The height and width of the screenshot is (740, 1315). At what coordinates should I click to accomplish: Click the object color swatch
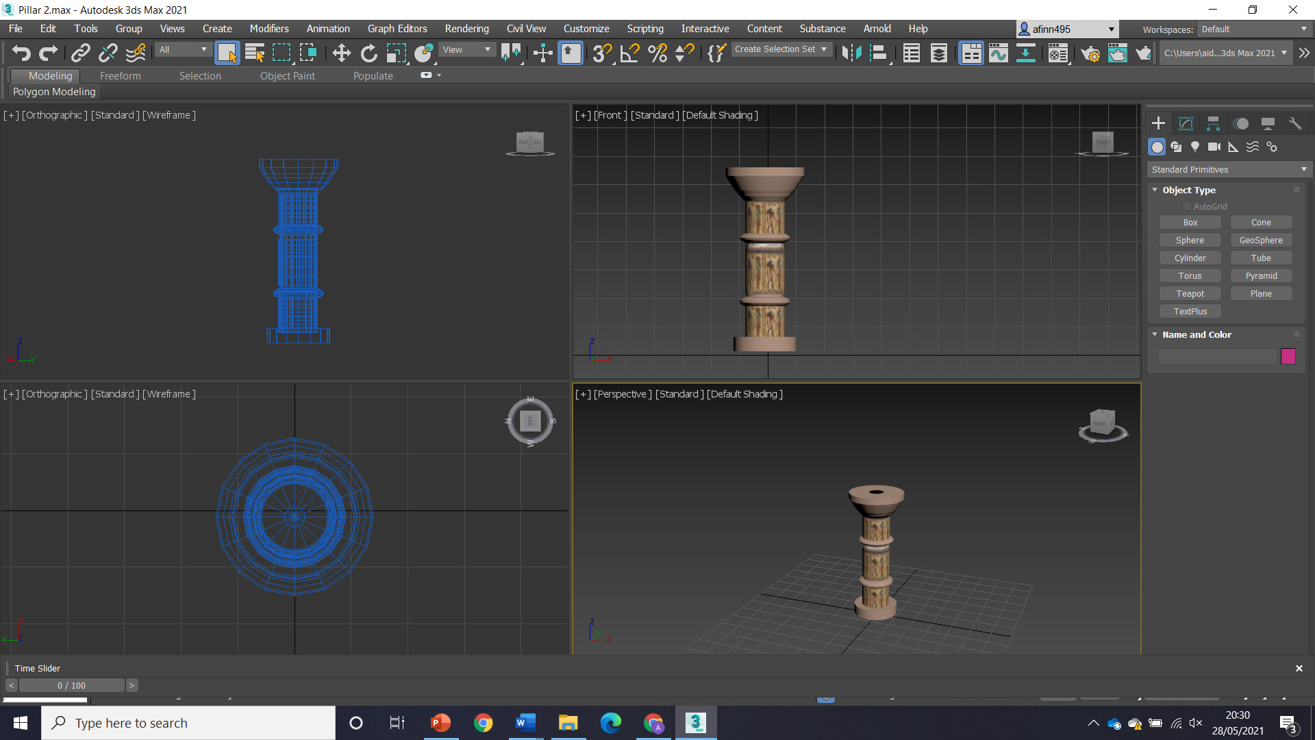[x=1289, y=356]
